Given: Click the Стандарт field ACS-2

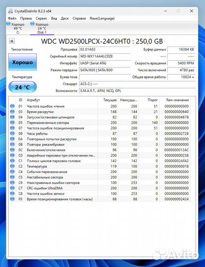Looking at the screenshot, I should tap(137, 84).
